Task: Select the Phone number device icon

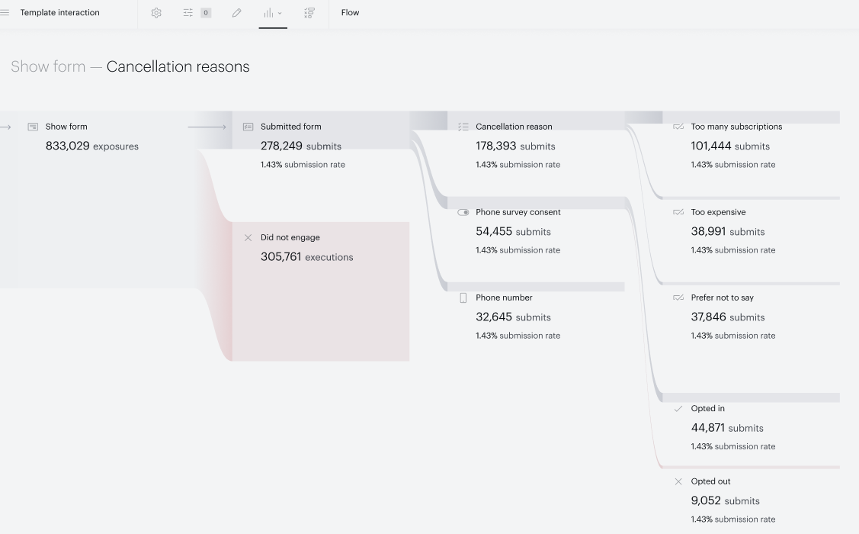Action: click(463, 298)
